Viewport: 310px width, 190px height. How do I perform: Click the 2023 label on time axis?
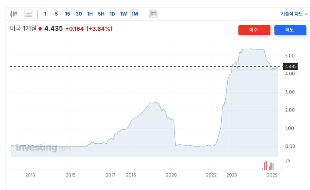pyautogui.click(x=232, y=175)
